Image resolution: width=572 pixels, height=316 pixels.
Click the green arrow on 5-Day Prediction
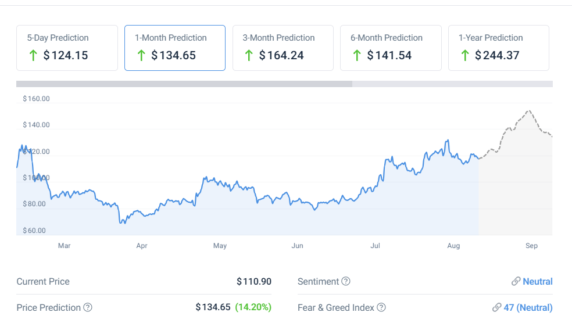pyautogui.click(x=33, y=55)
